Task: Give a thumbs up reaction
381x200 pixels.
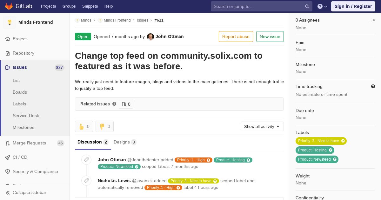Action: coord(84,126)
